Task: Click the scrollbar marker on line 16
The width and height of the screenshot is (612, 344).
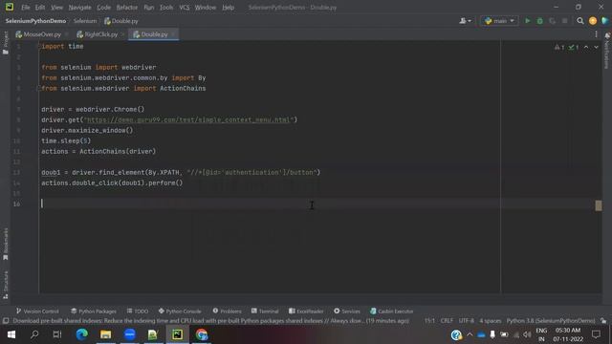Action: (x=599, y=205)
